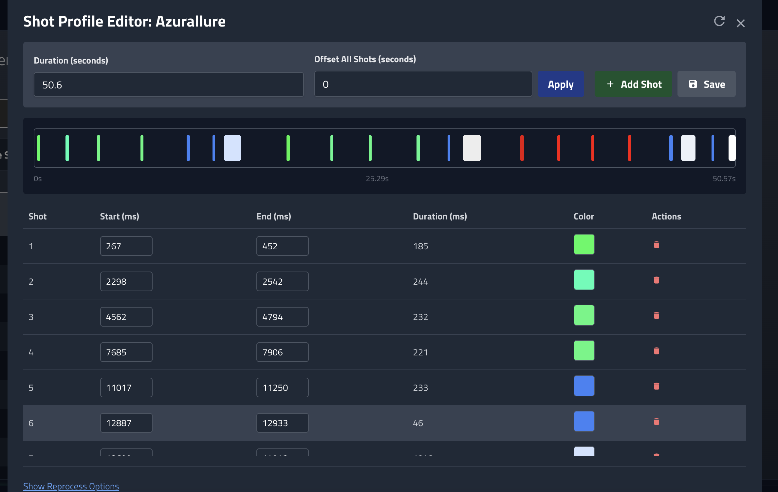
Task: Click the End field showing 12933
Action: point(282,423)
